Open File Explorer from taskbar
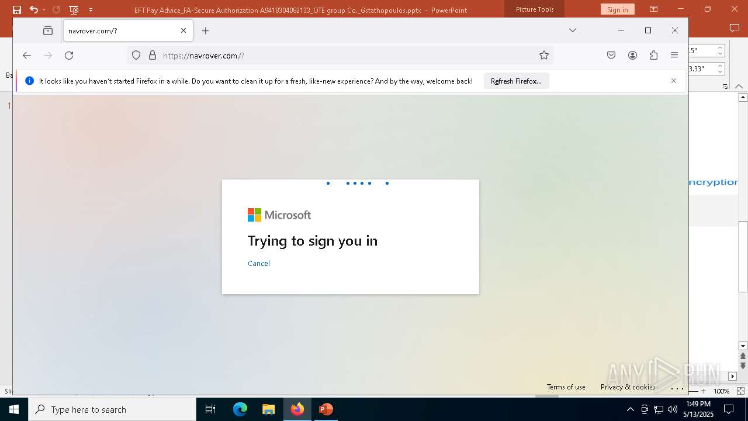The width and height of the screenshot is (748, 421). (x=269, y=409)
